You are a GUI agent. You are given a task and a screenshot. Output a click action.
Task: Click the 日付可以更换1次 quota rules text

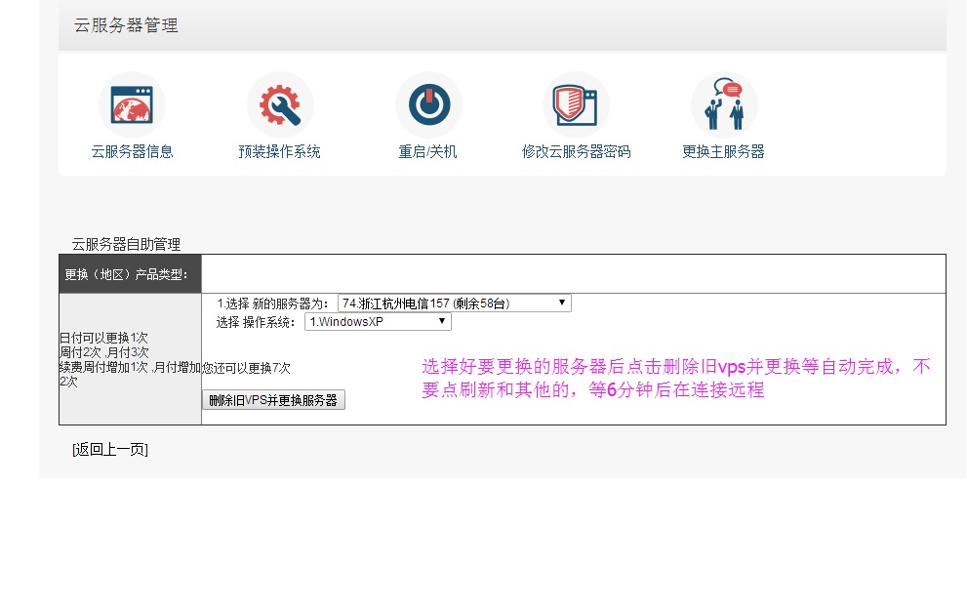(x=104, y=338)
